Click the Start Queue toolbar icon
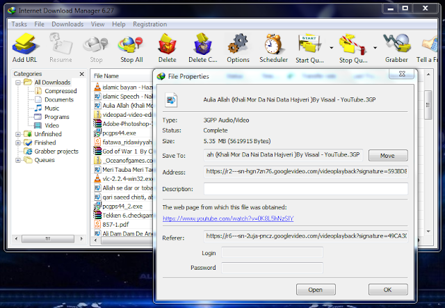Image resolution: width=445 pixels, height=308 pixels. 309,48
